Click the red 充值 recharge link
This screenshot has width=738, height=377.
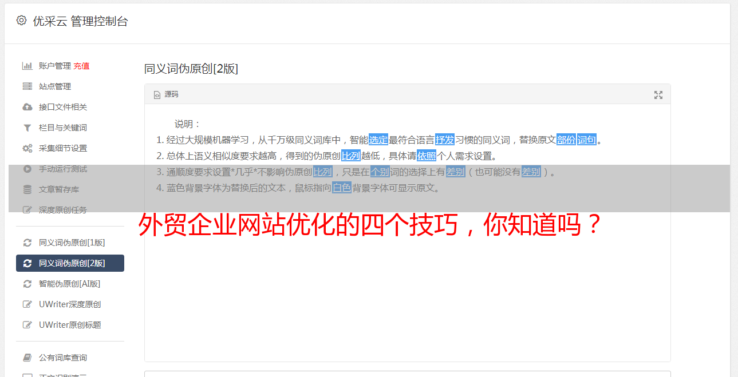81,66
